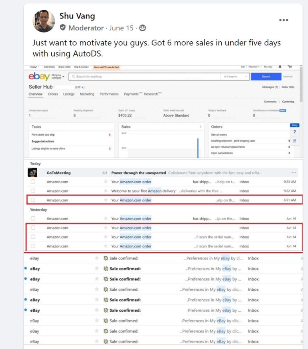The image size is (308, 349).
Task: Select checkbox for the 6:51 AM Amazon email
Action: (x=33, y=200)
